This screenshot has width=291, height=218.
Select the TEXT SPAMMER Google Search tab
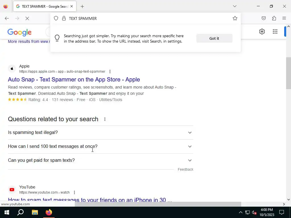tap(45, 6)
